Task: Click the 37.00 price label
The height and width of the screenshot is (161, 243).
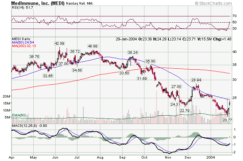Action: 64,64
